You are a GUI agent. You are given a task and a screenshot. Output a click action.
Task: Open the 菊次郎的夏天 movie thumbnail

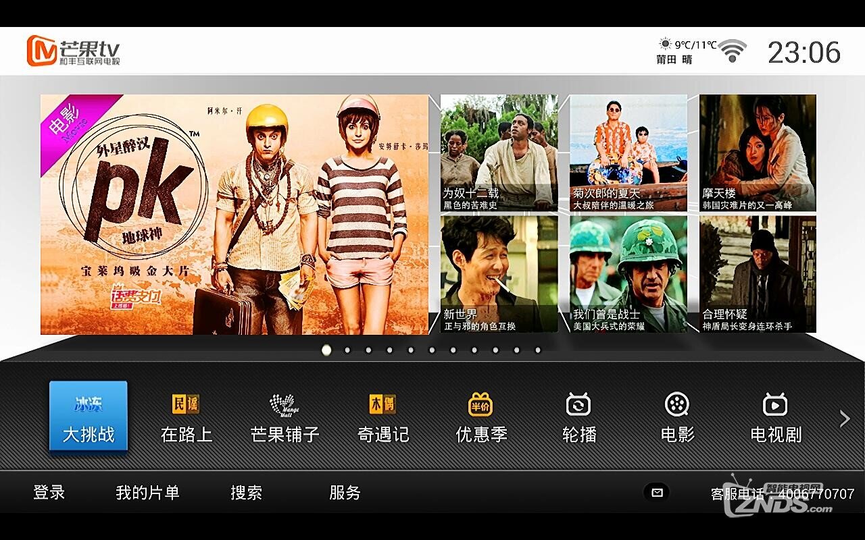(x=628, y=153)
